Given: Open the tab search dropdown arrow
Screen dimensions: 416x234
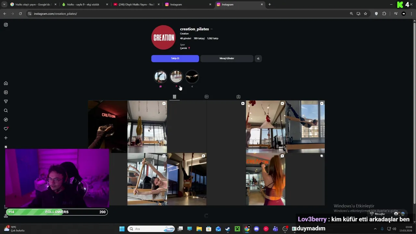Looking at the screenshot, I should [4, 5].
